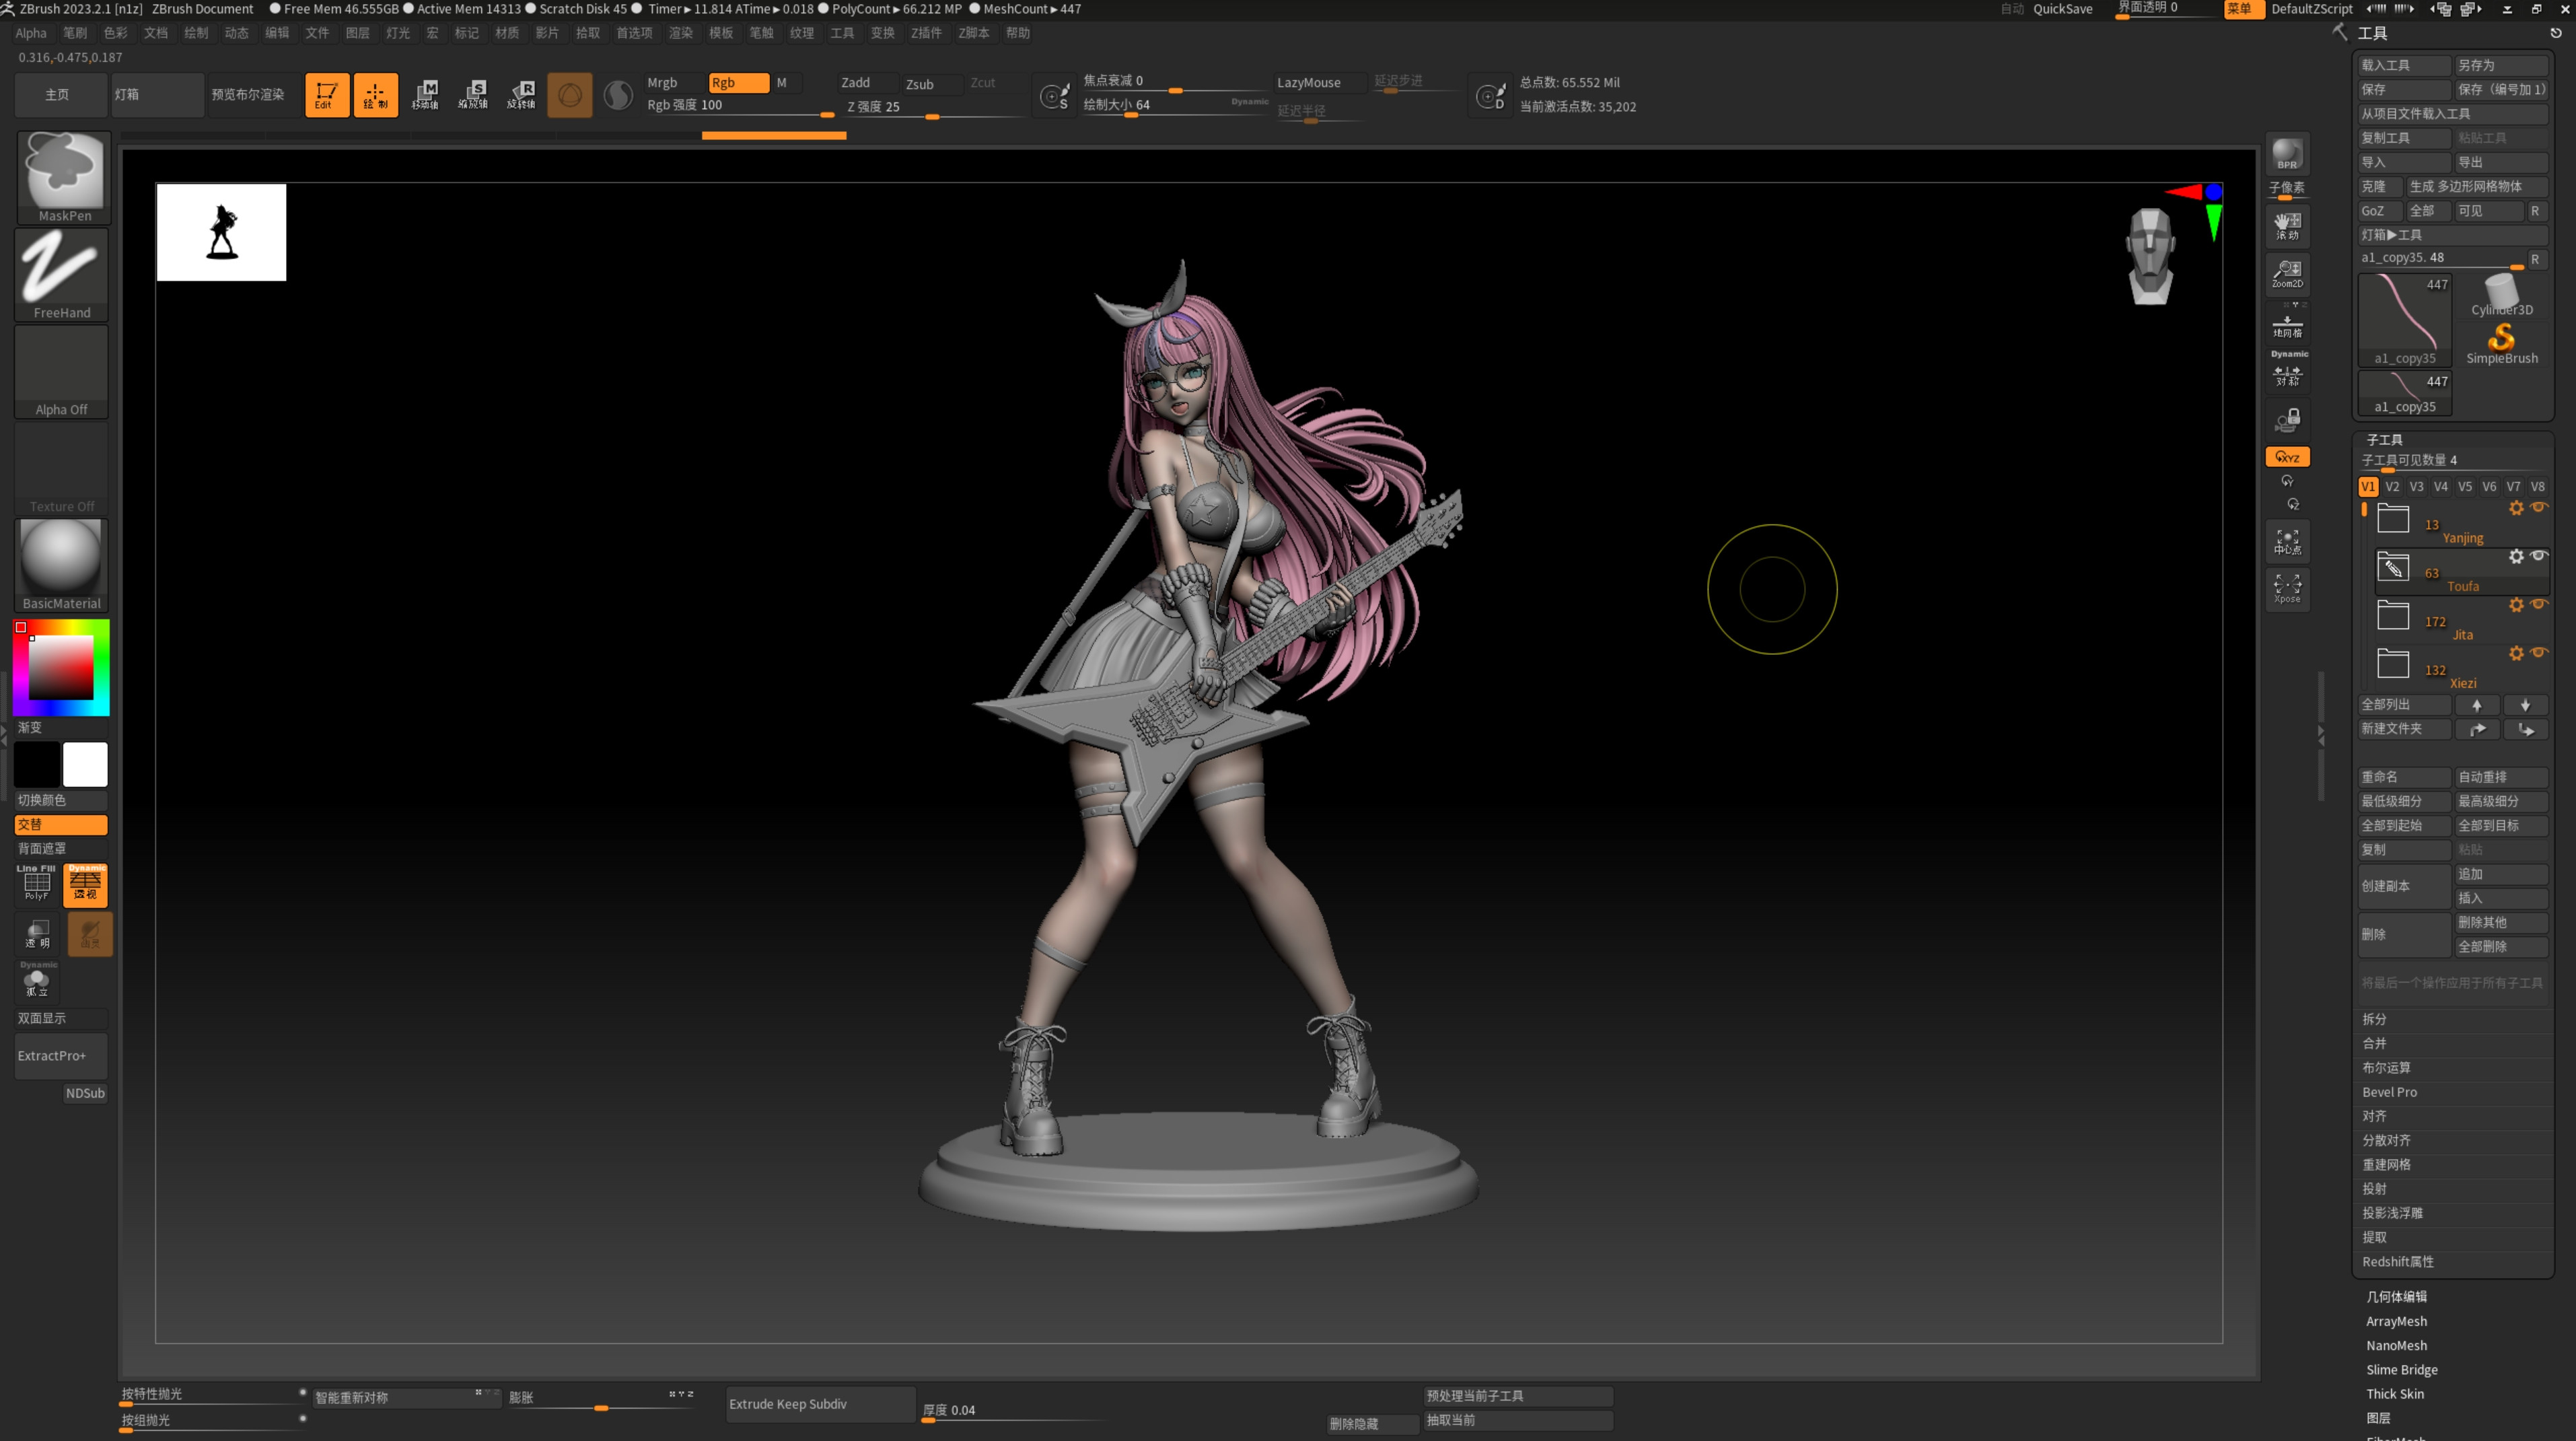Open the Alpha Off selector

click(x=61, y=371)
